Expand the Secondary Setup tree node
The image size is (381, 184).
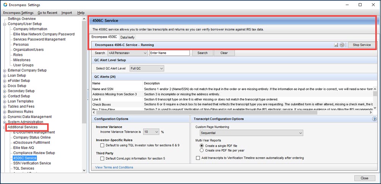click(x=5, y=91)
